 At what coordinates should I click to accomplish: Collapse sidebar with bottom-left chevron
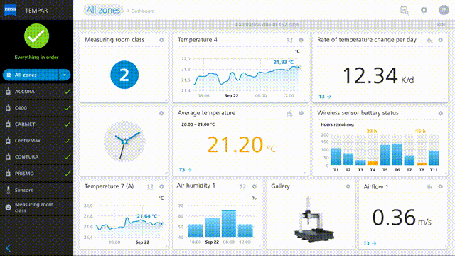pyautogui.click(x=9, y=248)
